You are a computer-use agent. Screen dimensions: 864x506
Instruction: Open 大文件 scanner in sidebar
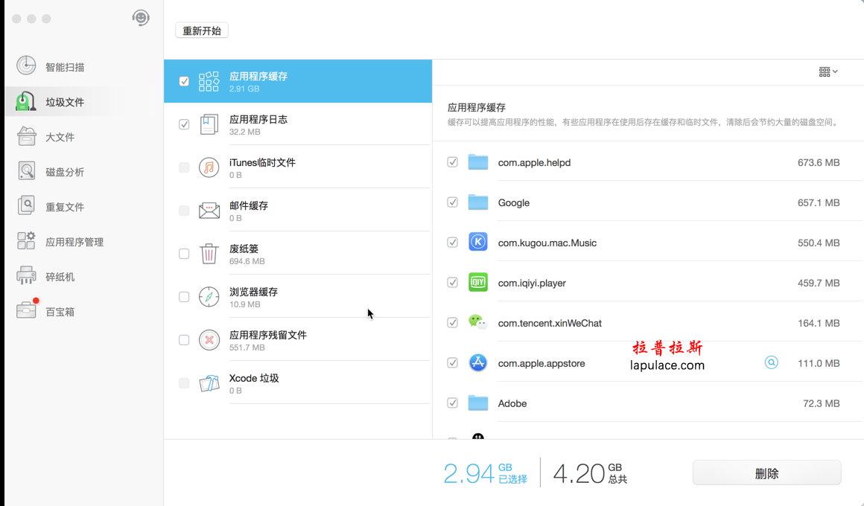click(x=45, y=136)
